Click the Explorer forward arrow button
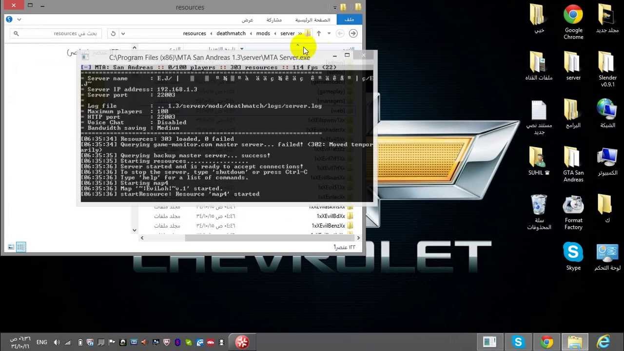The width and height of the screenshot is (624, 351). pos(353,33)
